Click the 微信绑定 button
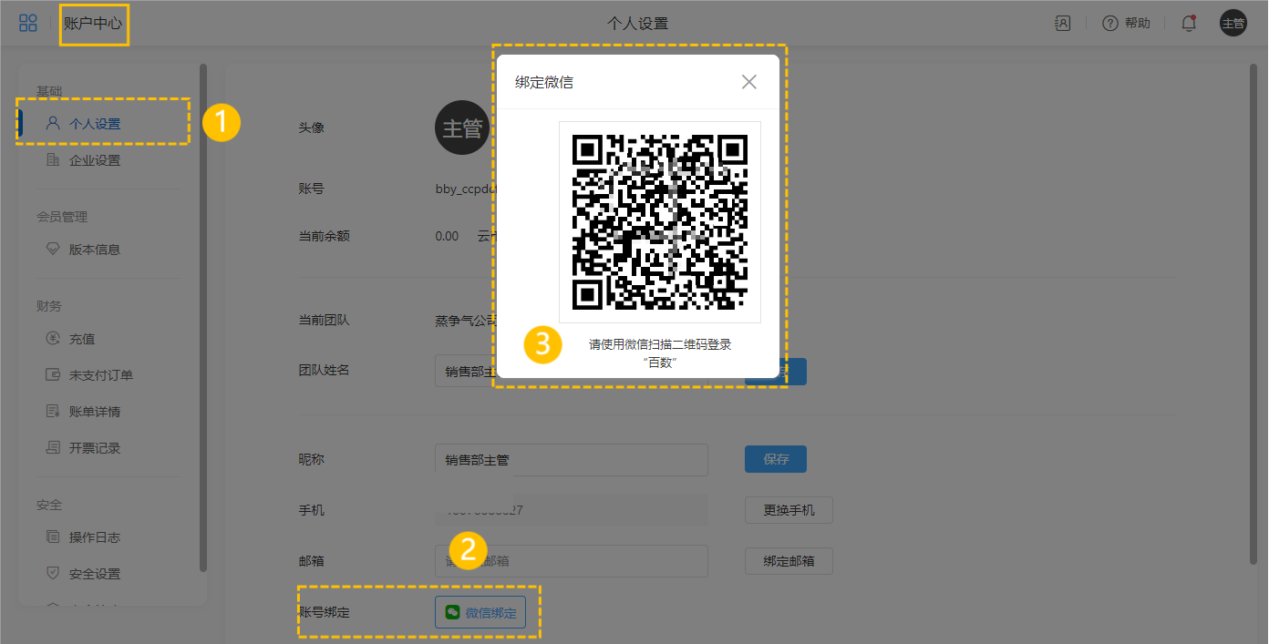Viewport: 1269px width, 644px height. 480,613
